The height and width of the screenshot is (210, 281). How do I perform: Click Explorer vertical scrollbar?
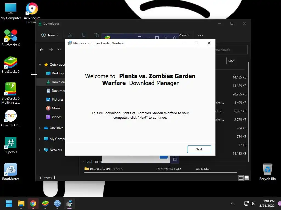tap(249, 112)
